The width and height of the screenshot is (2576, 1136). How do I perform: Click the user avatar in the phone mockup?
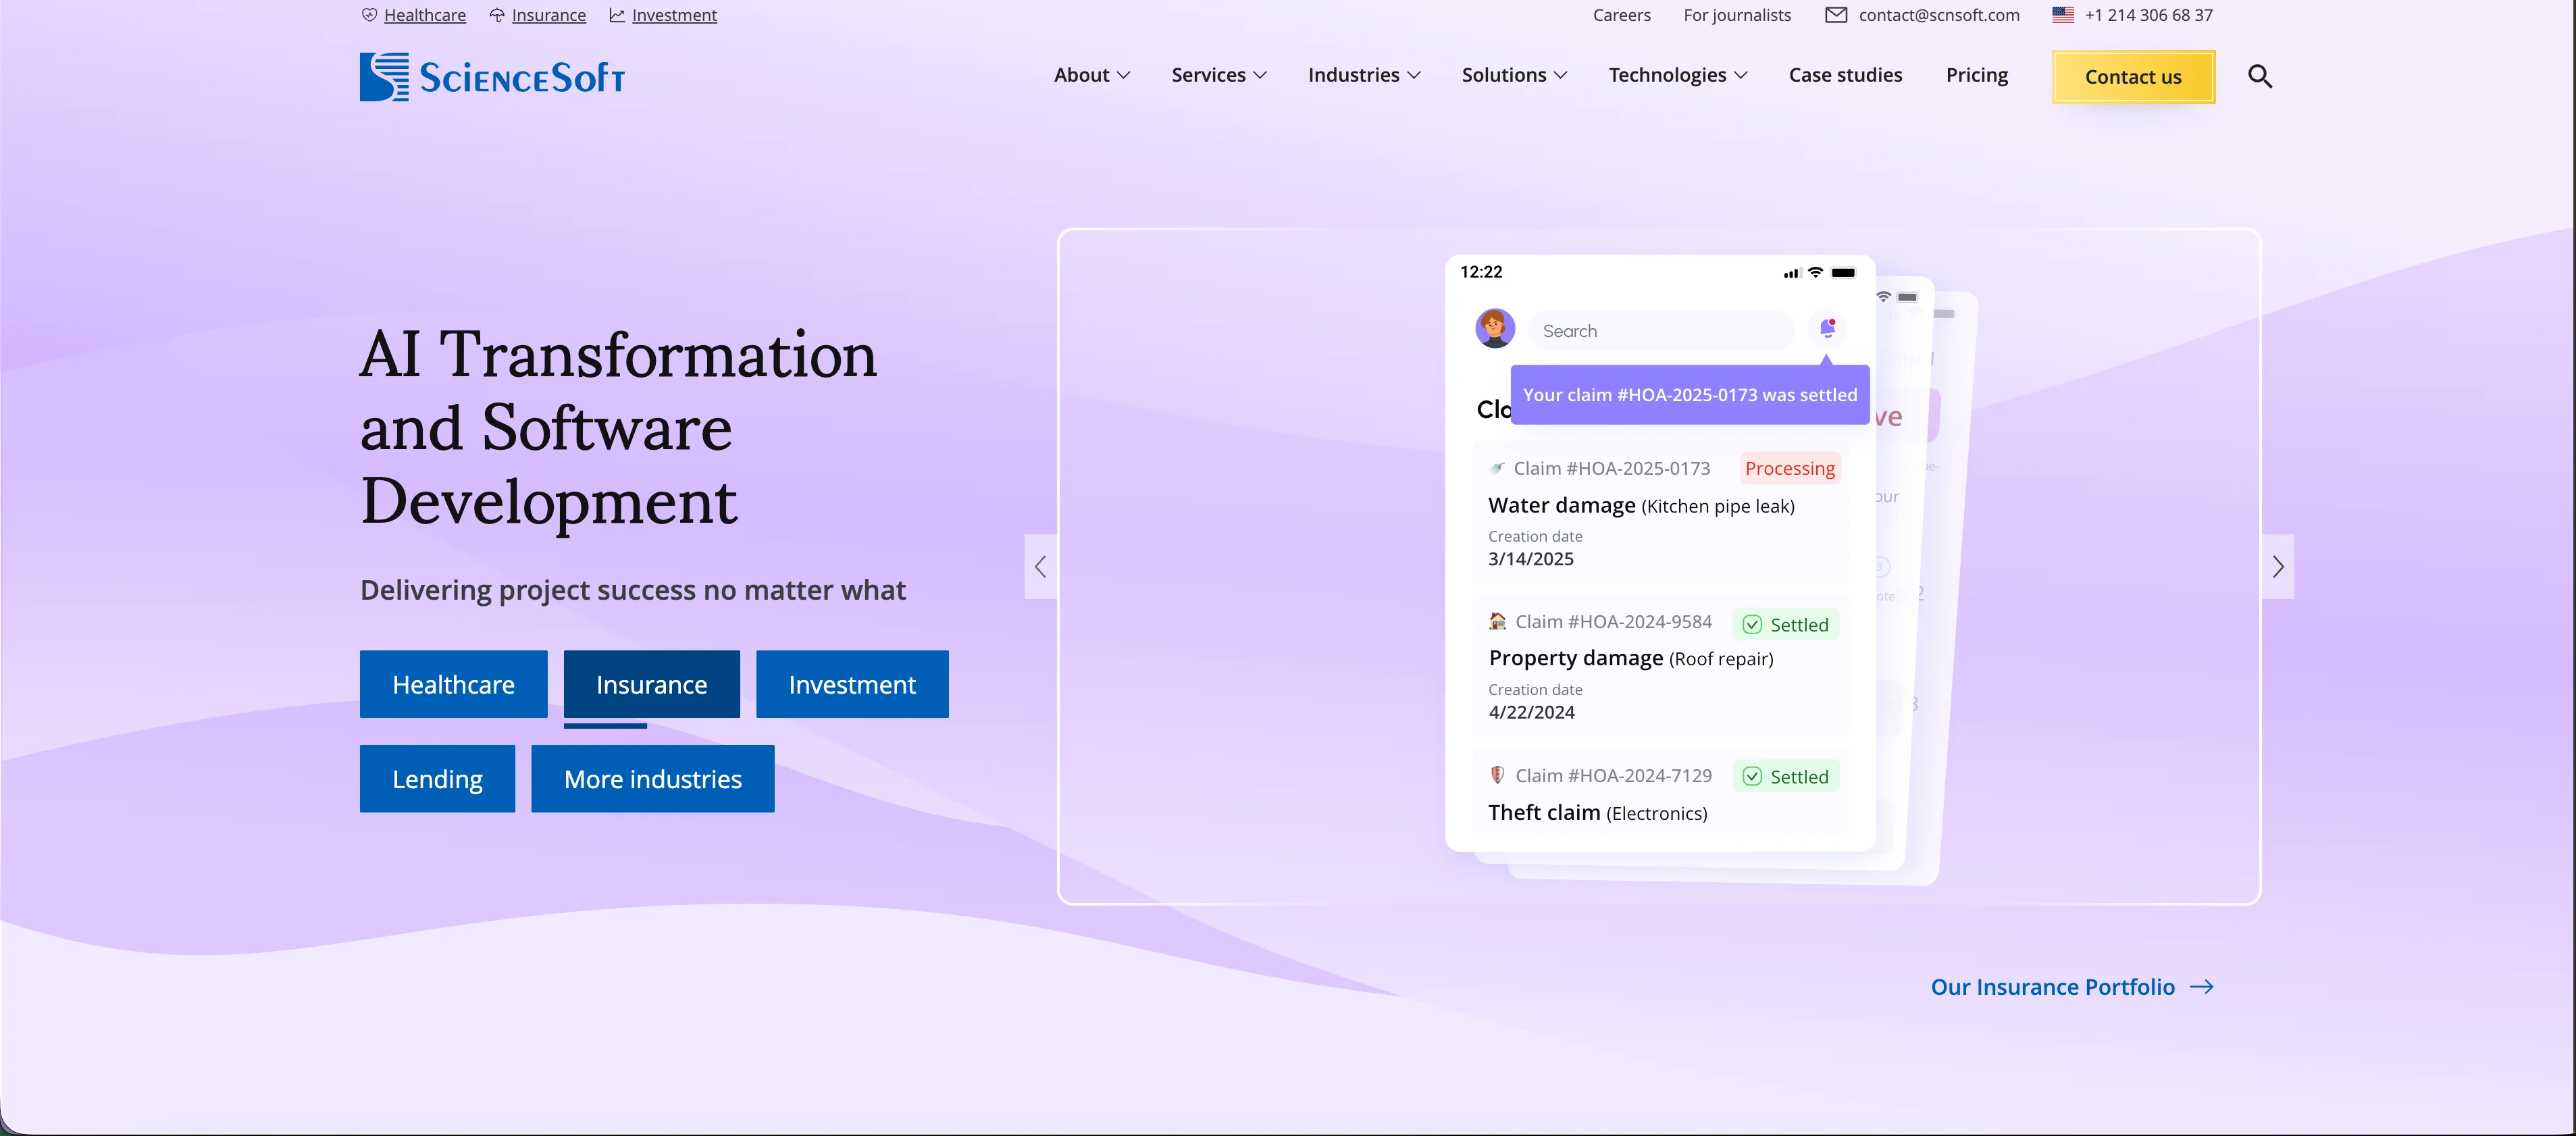pos(1495,328)
